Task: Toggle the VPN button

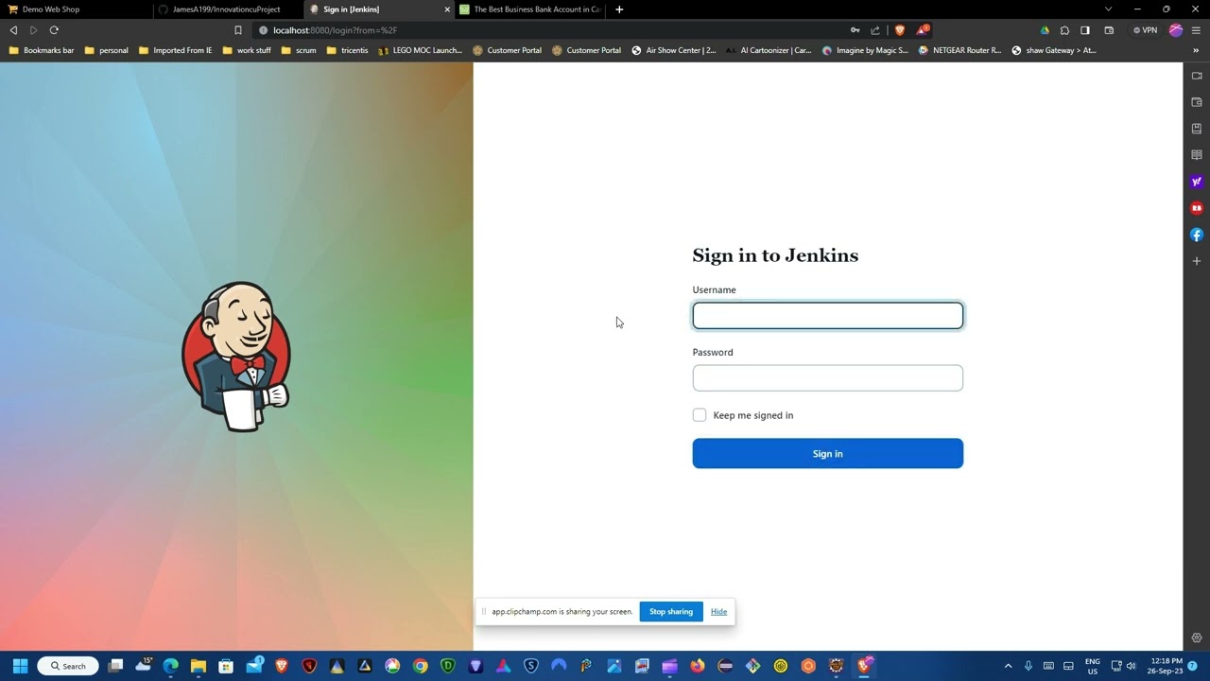Action: click(1145, 30)
